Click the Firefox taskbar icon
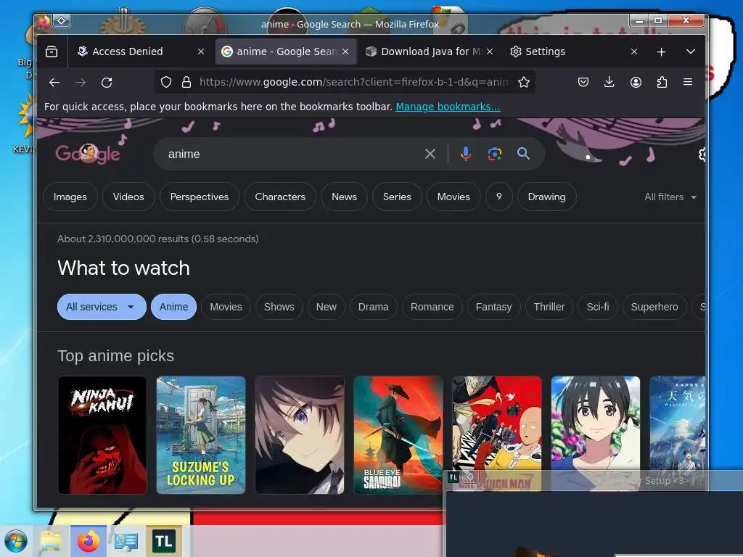This screenshot has width=743, height=557. click(88, 541)
